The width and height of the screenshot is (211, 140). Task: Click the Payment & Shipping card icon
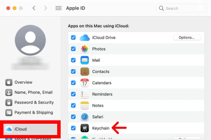pyautogui.click(x=9, y=113)
